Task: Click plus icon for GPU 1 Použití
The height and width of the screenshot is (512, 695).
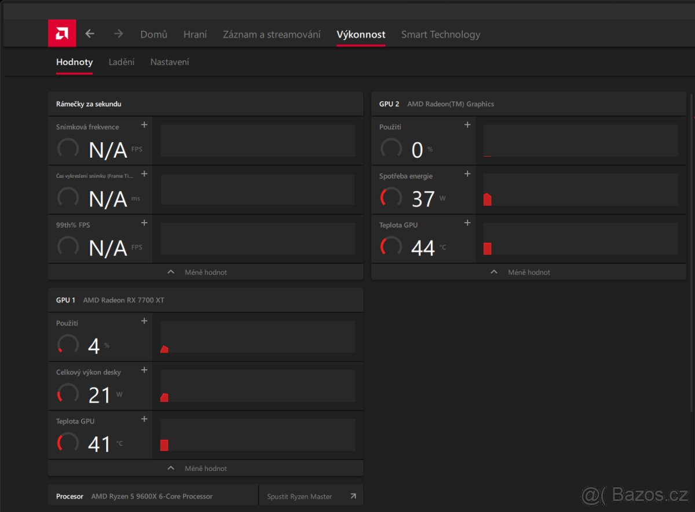Action: pos(144,321)
